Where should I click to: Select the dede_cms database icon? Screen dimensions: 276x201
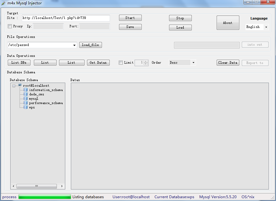tap(26, 94)
